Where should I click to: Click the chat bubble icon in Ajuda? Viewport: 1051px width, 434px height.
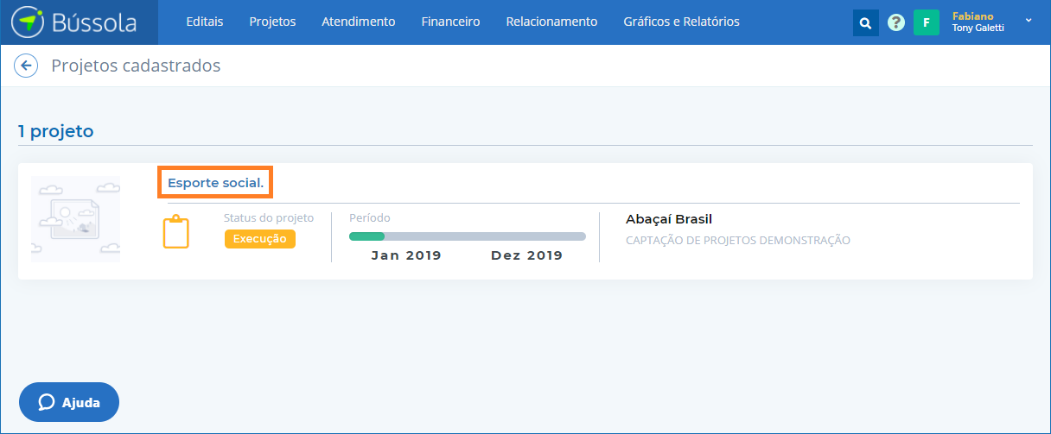click(x=47, y=403)
